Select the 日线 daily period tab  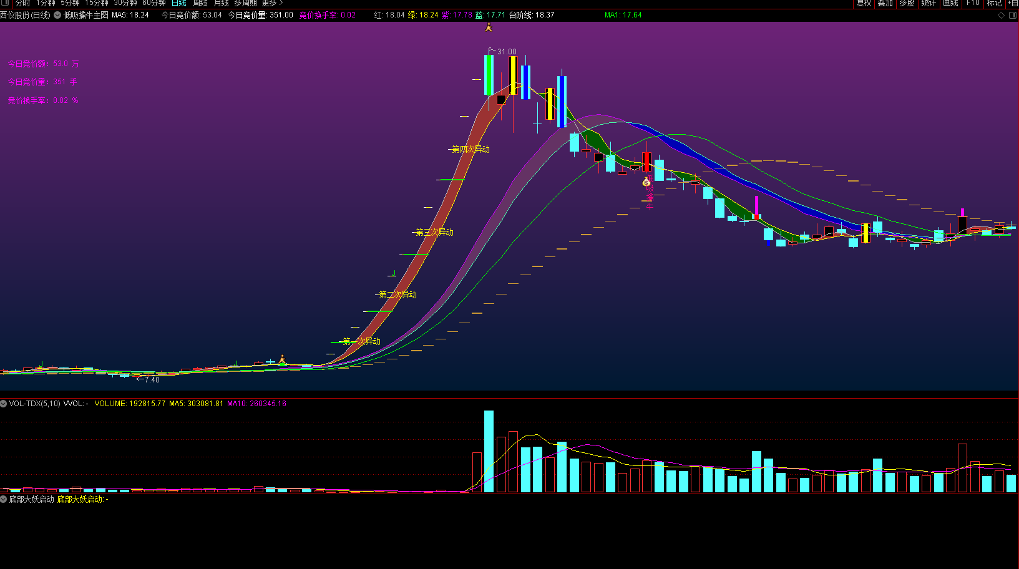click(x=178, y=3)
